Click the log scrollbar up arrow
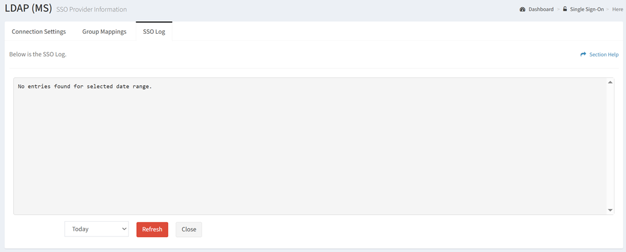The width and height of the screenshot is (626, 252). click(610, 82)
